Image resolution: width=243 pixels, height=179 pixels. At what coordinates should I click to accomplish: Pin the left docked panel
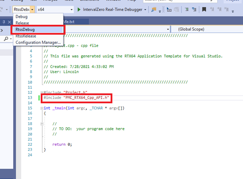[x=4, y=22]
